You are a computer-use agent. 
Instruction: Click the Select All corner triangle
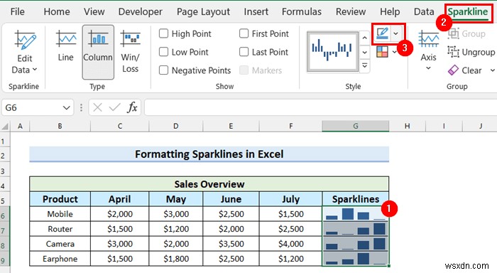pos(5,127)
